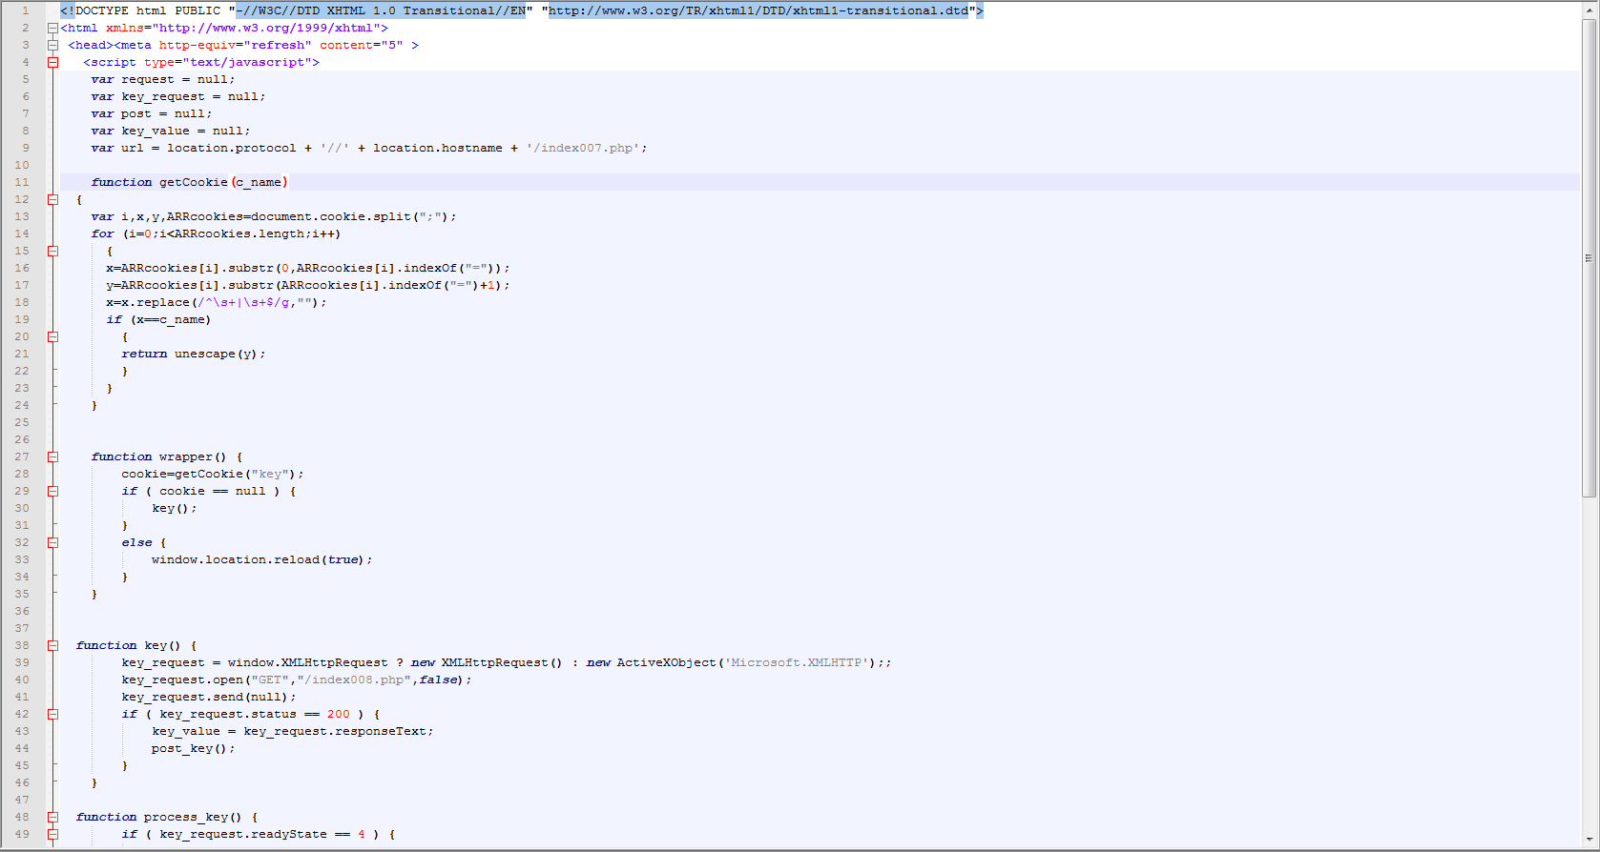Collapse the process_key() function at line 48
This screenshot has width=1600, height=852.
click(x=53, y=818)
